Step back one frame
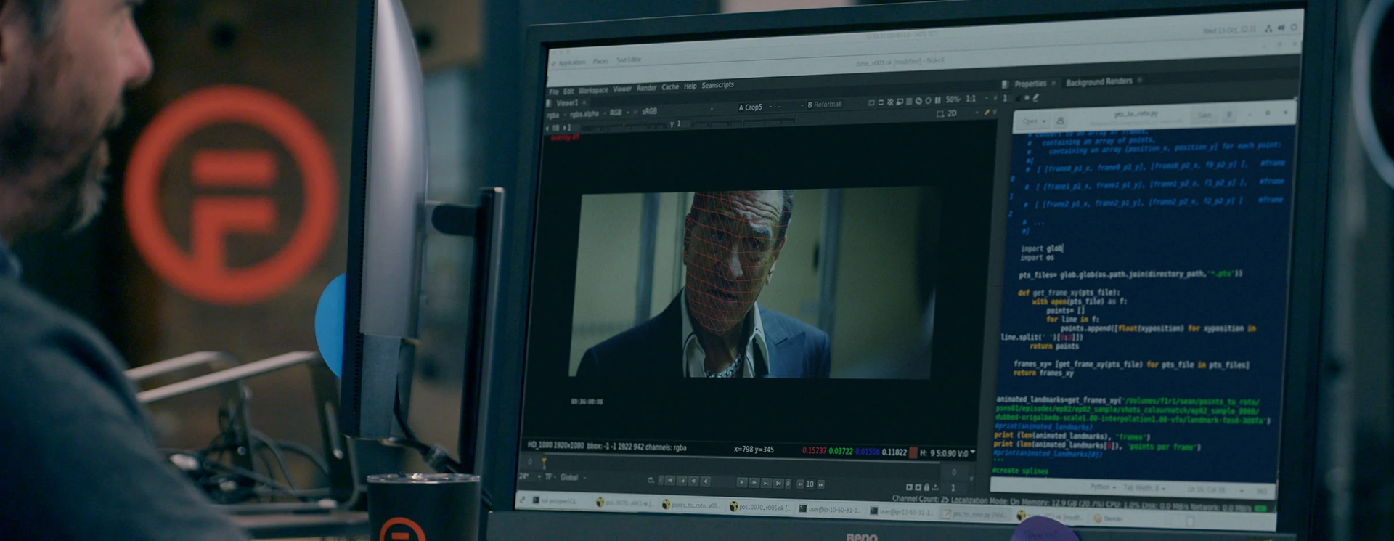The width and height of the screenshot is (1394, 541). coord(693,481)
